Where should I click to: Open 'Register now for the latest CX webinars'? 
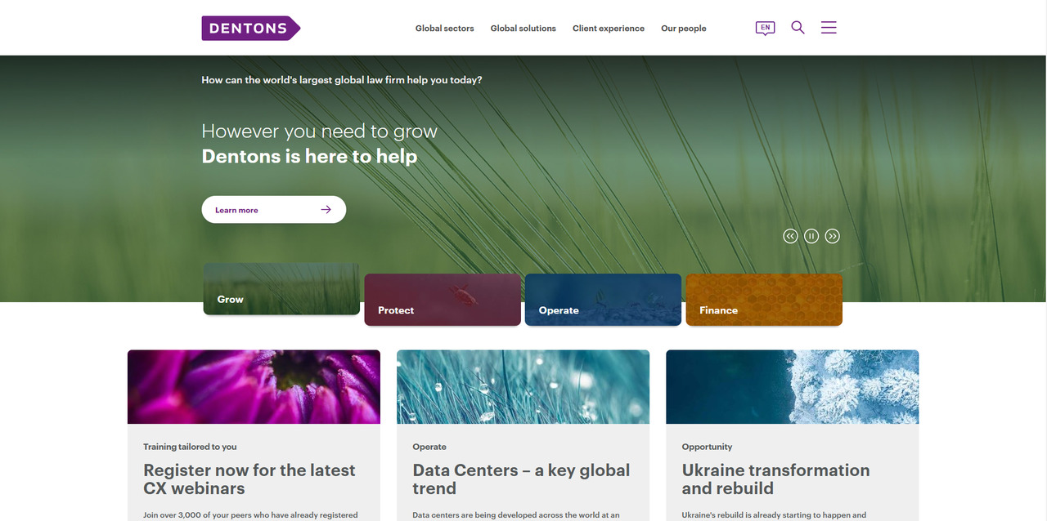pyautogui.click(x=249, y=479)
